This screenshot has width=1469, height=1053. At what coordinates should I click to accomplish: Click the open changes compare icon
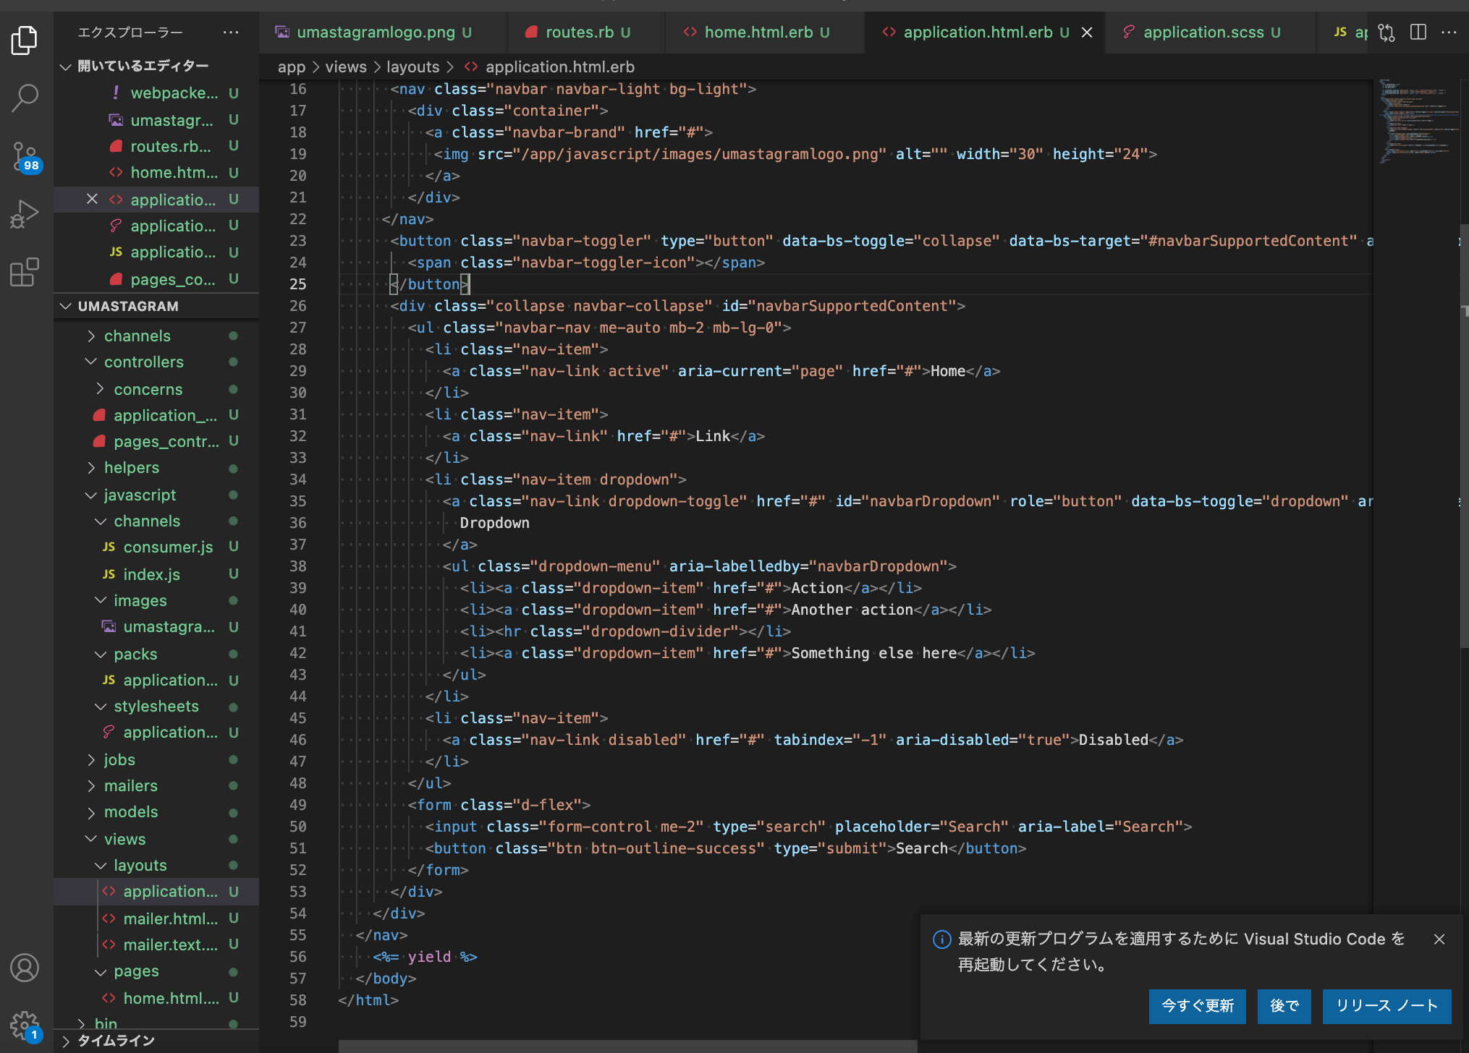(1386, 33)
